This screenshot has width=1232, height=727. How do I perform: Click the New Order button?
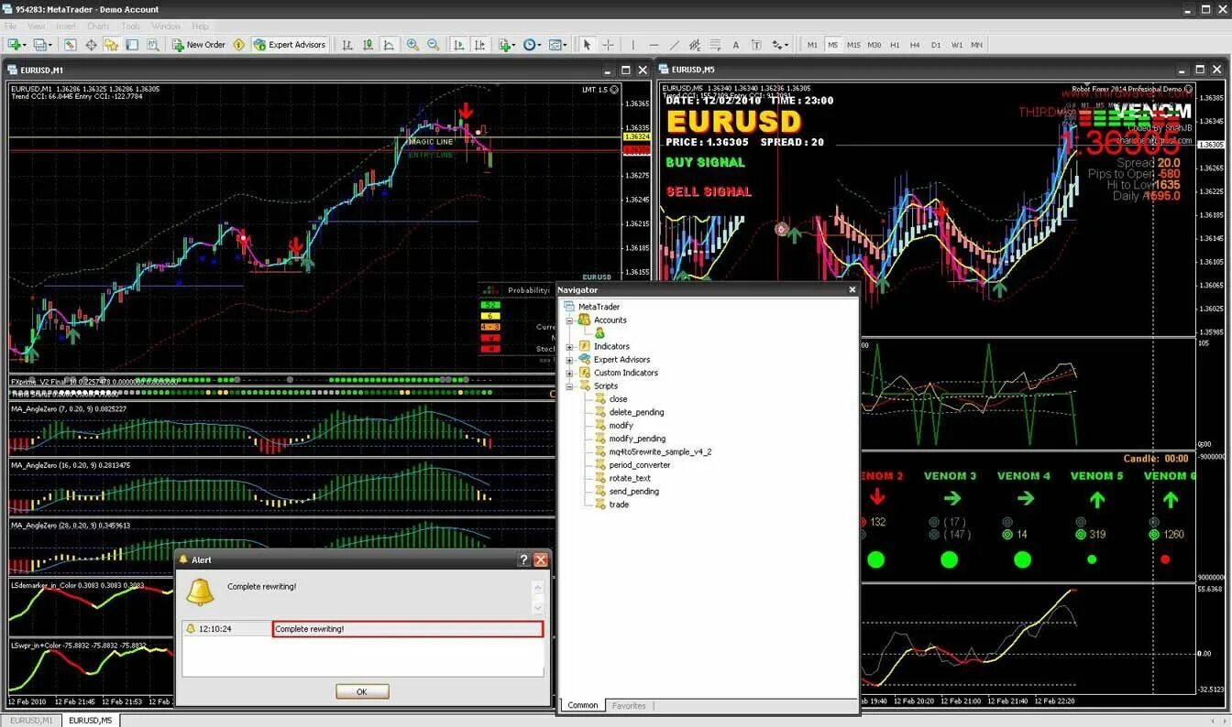pyautogui.click(x=197, y=45)
